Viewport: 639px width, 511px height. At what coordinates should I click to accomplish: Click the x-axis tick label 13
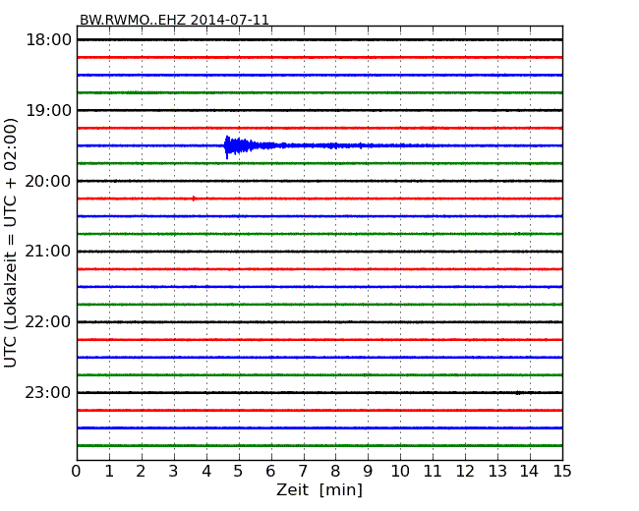[x=497, y=472]
